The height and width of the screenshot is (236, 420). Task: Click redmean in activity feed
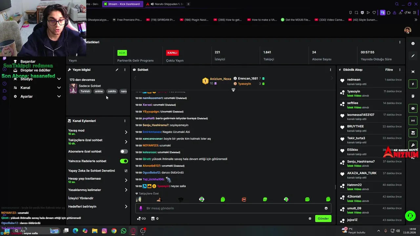click(354, 80)
